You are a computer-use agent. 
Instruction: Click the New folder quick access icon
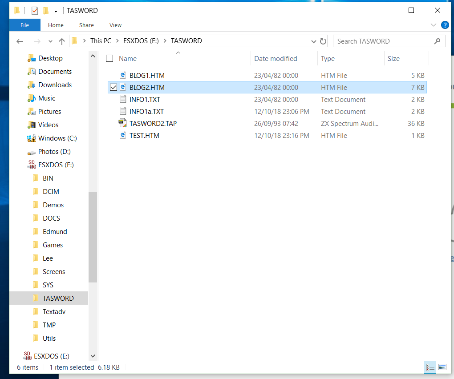pyautogui.click(x=46, y=11)
